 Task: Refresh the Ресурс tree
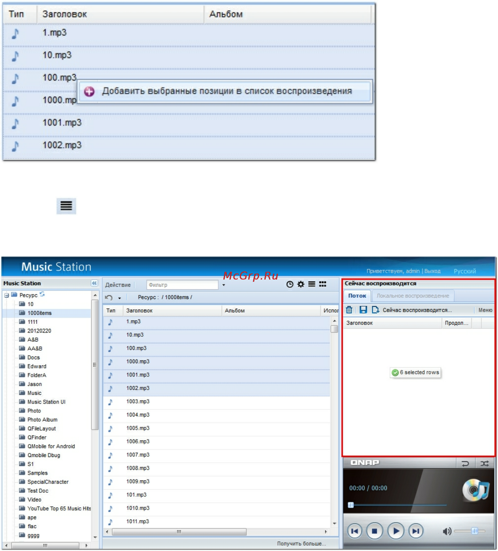42,294
